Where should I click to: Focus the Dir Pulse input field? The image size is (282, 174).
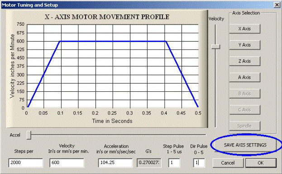[199, 163]
